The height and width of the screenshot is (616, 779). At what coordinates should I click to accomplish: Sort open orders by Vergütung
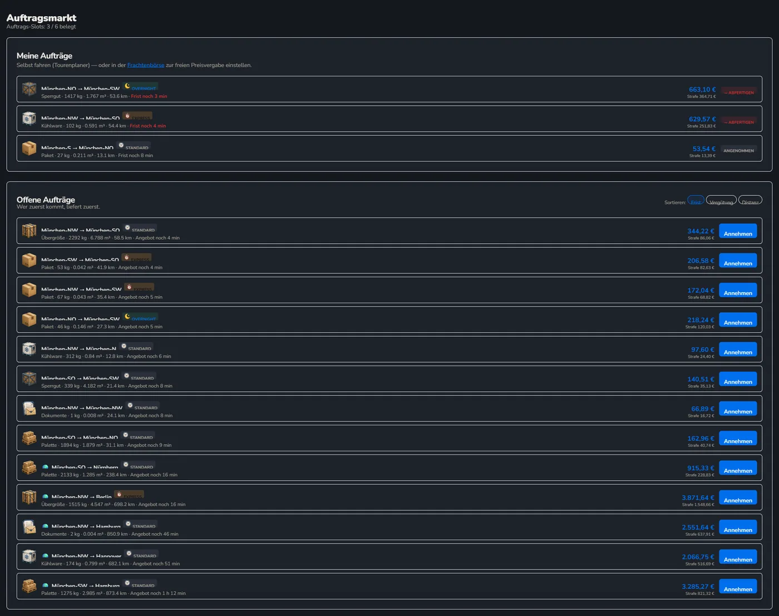click(721, 200)
